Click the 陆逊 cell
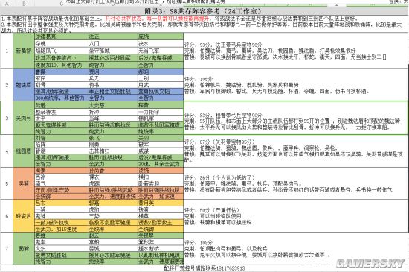409x272 pixels. tap(61, 105)
